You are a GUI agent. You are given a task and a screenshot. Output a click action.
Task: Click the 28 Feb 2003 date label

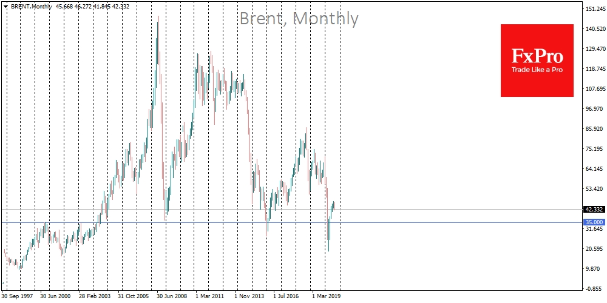point(95,296)
